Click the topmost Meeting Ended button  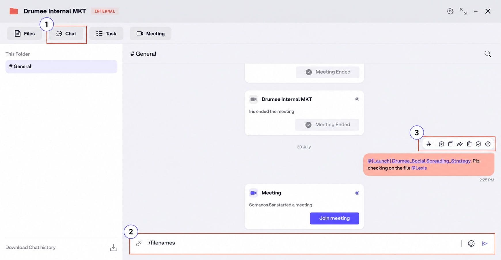pyautogui.click(x=327, y=72)
